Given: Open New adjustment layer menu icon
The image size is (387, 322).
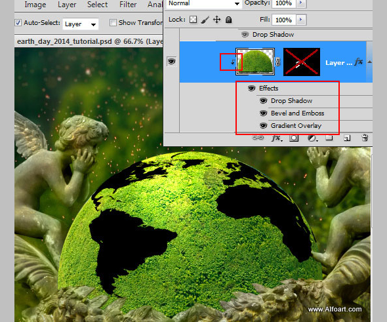Looking at the screenshot, I should click(312, 138).
